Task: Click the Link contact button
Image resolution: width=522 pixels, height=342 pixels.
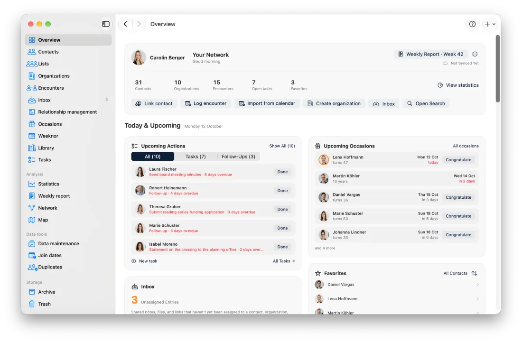Action: [154, 103]
